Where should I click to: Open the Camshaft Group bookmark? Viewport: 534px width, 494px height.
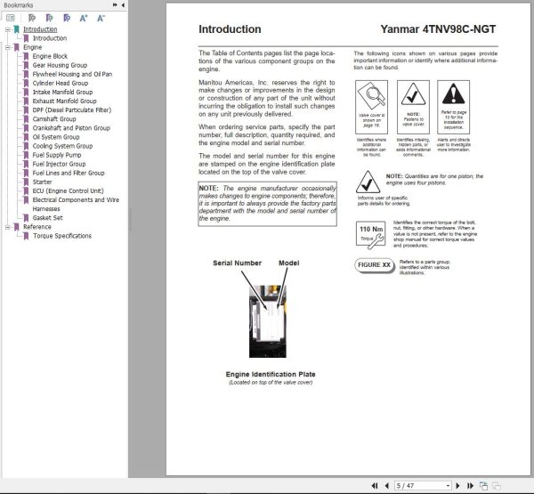pyautogui.click(x=54, y=119)
